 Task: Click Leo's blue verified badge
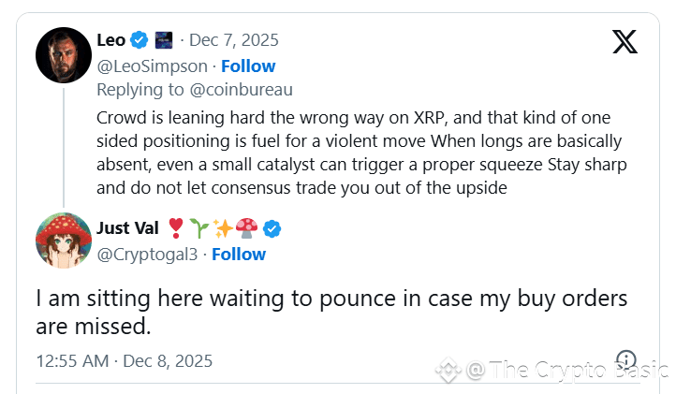[x=140, y=40]
